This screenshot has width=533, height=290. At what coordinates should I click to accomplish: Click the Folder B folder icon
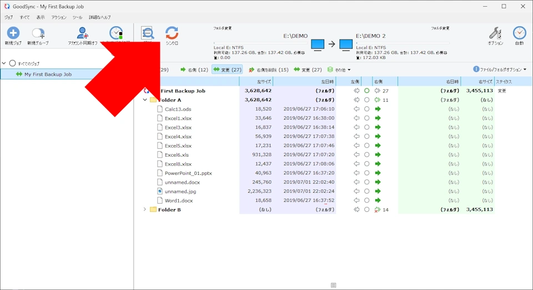pyautogui.click(x=153, y=209)
